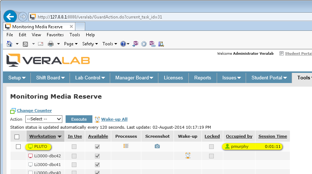Expand the Shift Board navigation menu
The height and width of the screenshot is (174, 312).
[50, 78]
